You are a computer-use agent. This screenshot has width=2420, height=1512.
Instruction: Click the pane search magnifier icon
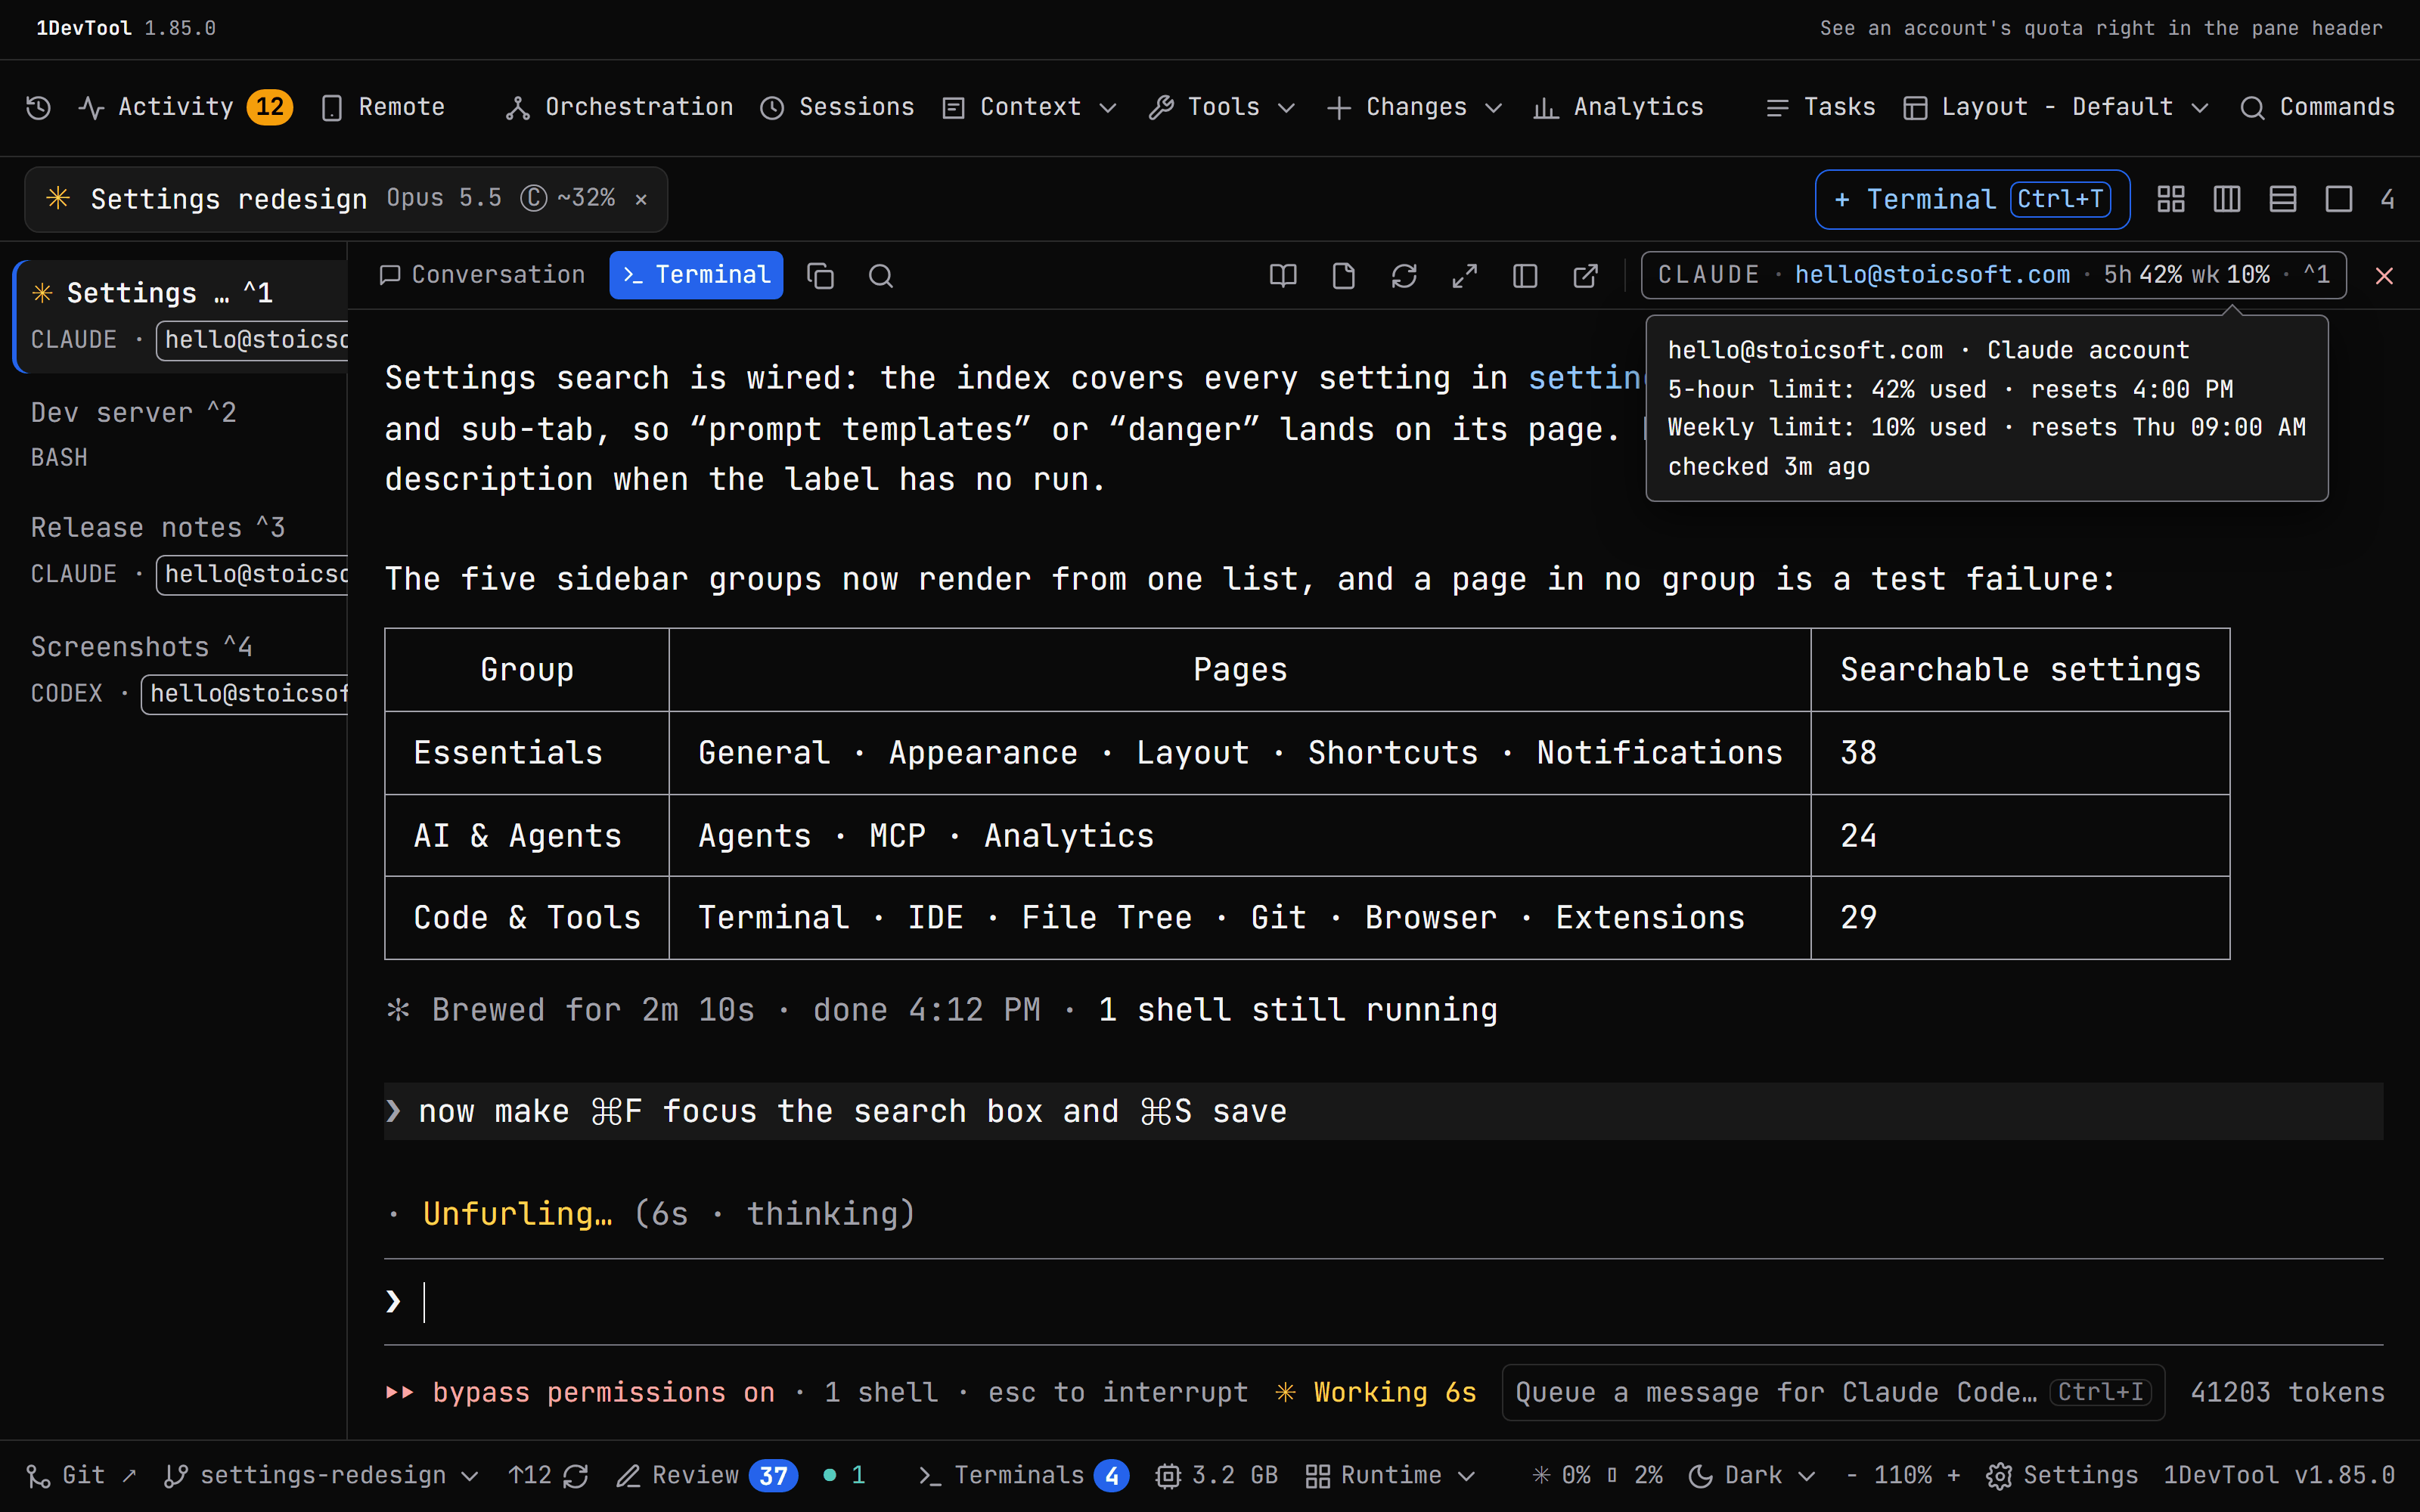[x=881, y=276]
